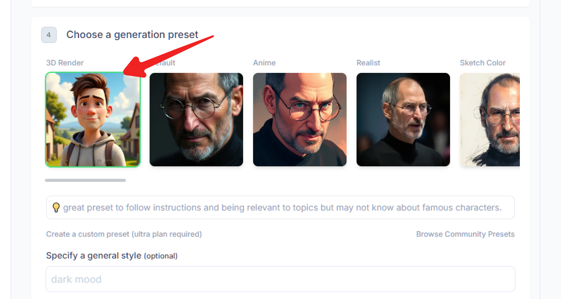Deselect the highlighted 3D Render preset
This screenshot has width=561, height=299.
(93, 119)
